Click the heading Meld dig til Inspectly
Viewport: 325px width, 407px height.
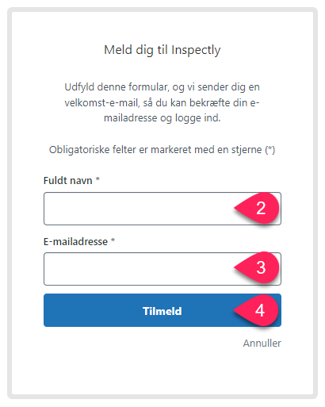click(x=162, y=50)
